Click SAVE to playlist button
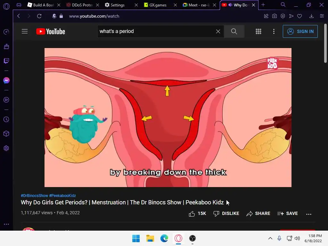This screenshot has height=246, width=328. 287,214
